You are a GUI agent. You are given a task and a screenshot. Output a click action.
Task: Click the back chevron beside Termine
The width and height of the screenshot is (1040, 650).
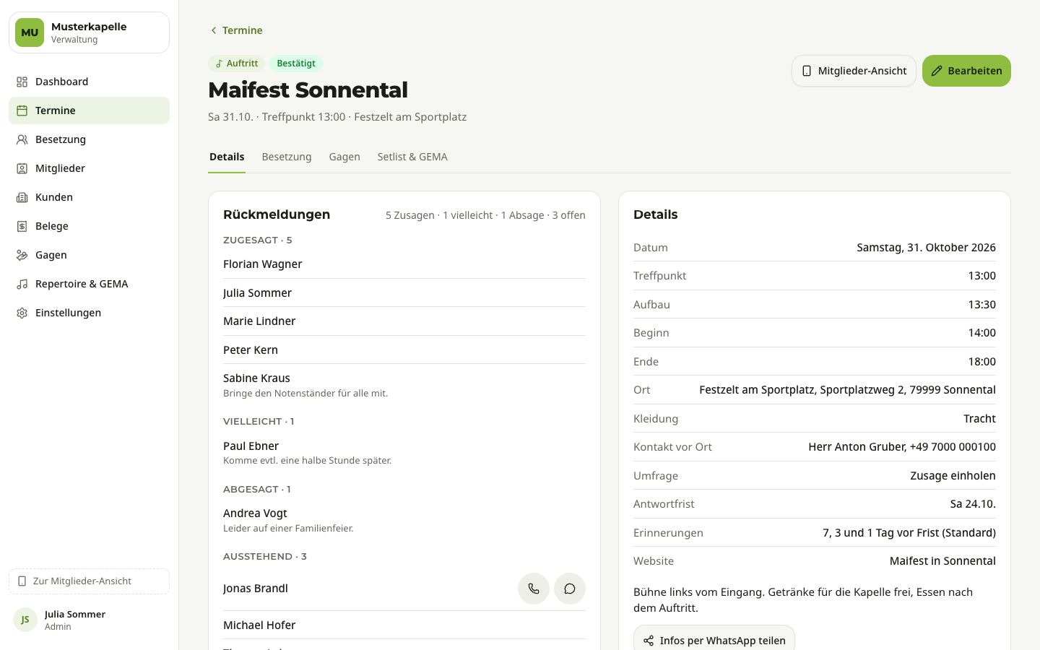214,30
